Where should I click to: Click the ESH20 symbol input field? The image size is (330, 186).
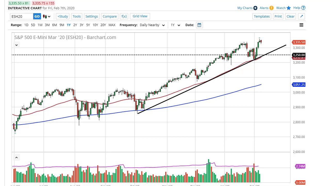point(22,17)
